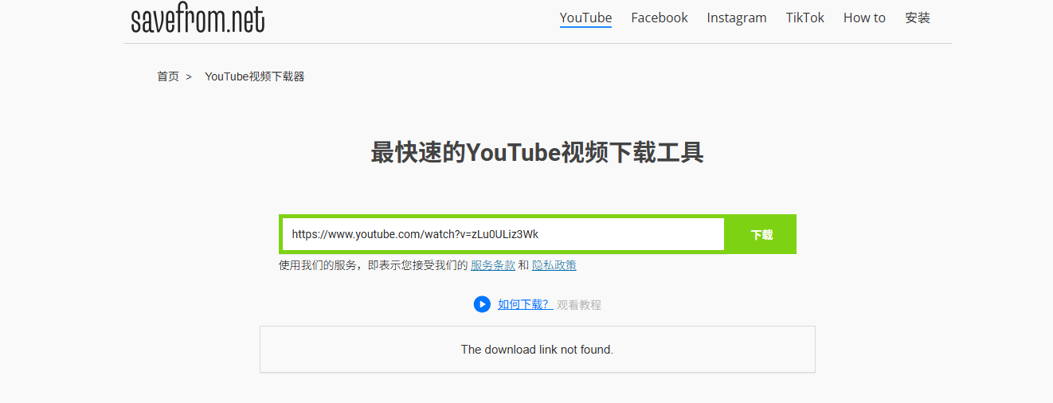Click the YouTube视频下载器 breadcrumb item
The image size is (1053, 403).
click(x=255, y=76)
